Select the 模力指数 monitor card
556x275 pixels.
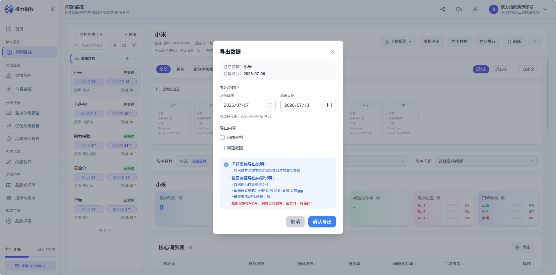pyautogui.click(x=105, y=145)
